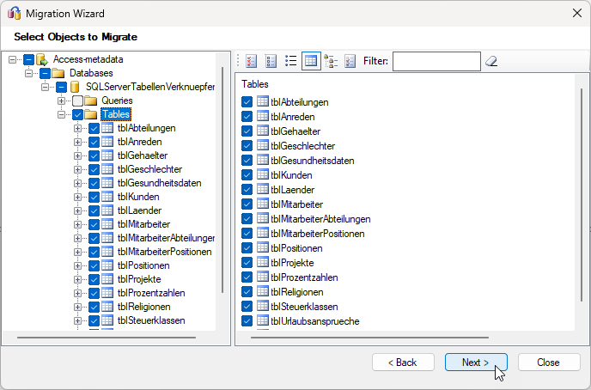The image size is (591, 390).
Task: Toggle the tblProjekte checkbox in right list
Action: [x=247, y=263]
